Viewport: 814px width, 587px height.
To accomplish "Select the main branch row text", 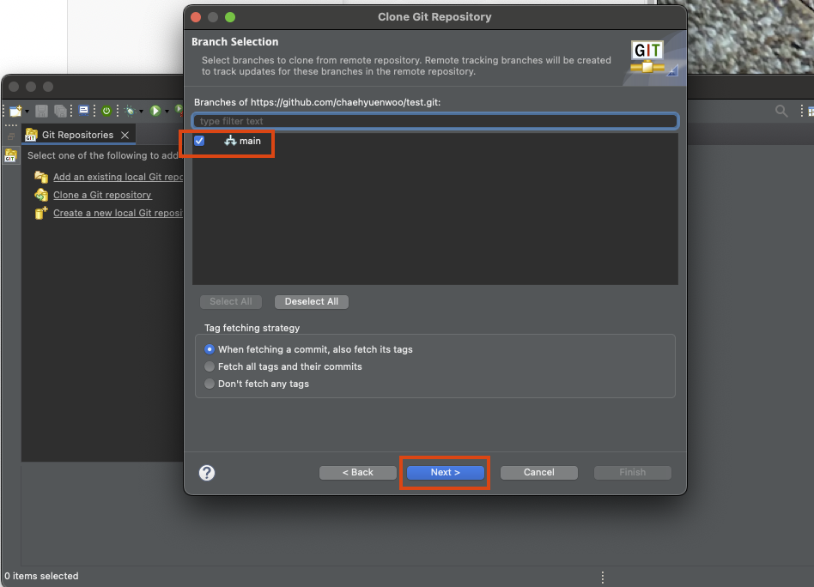I will coord(250,141).
